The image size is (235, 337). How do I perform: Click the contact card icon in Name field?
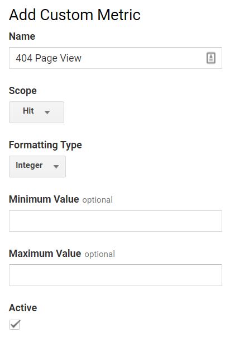point(211,58)
